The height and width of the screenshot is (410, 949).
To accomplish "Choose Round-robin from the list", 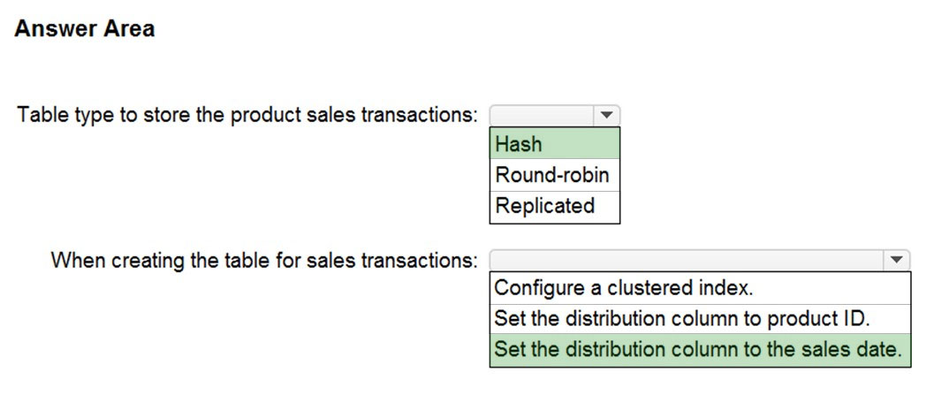I will pos(554,175).
